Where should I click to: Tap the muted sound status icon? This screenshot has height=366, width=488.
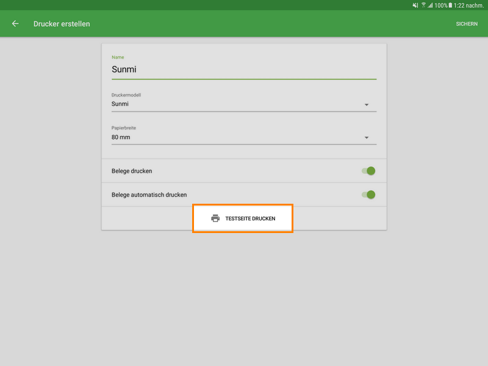pyautogui.click(x=415, y=5)
